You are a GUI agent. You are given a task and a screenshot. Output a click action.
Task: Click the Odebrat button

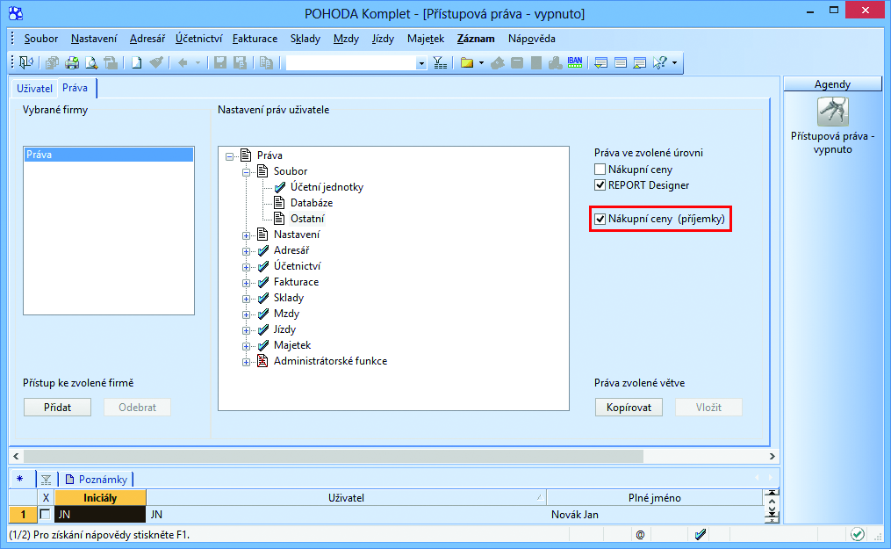point(137,408)
